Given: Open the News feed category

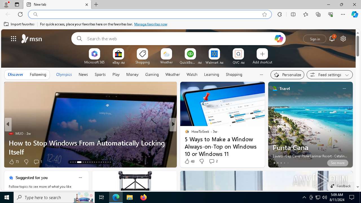Looking at the screenshot, I should click(x=83, y=74).
